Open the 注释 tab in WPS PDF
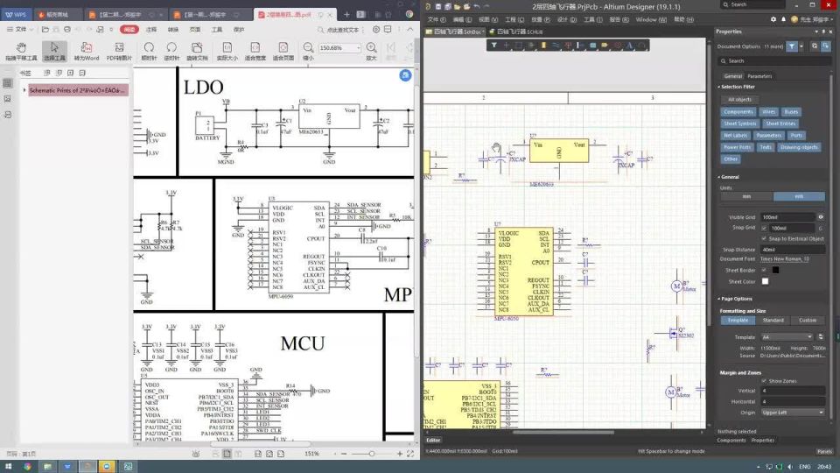This screenshot has height=473, width=840. [x=151, y=30]
